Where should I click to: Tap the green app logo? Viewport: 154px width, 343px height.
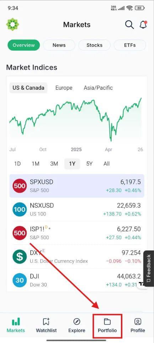coord(13,24)
